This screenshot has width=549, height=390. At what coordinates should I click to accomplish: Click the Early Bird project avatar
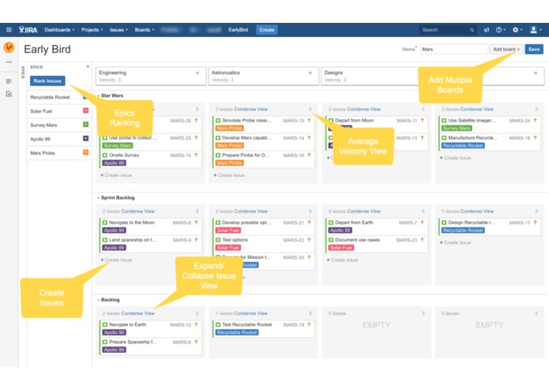9,47
